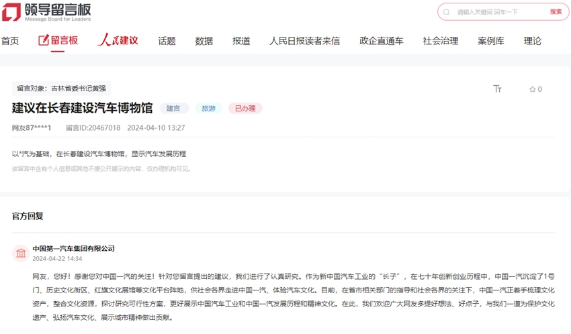Click the 领导留言板 logo icon

[11, 11]
